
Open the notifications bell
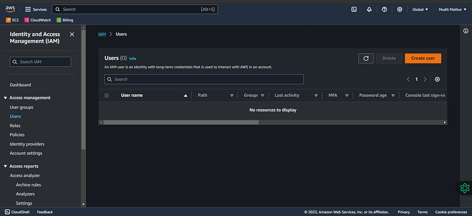pos(369,9)
